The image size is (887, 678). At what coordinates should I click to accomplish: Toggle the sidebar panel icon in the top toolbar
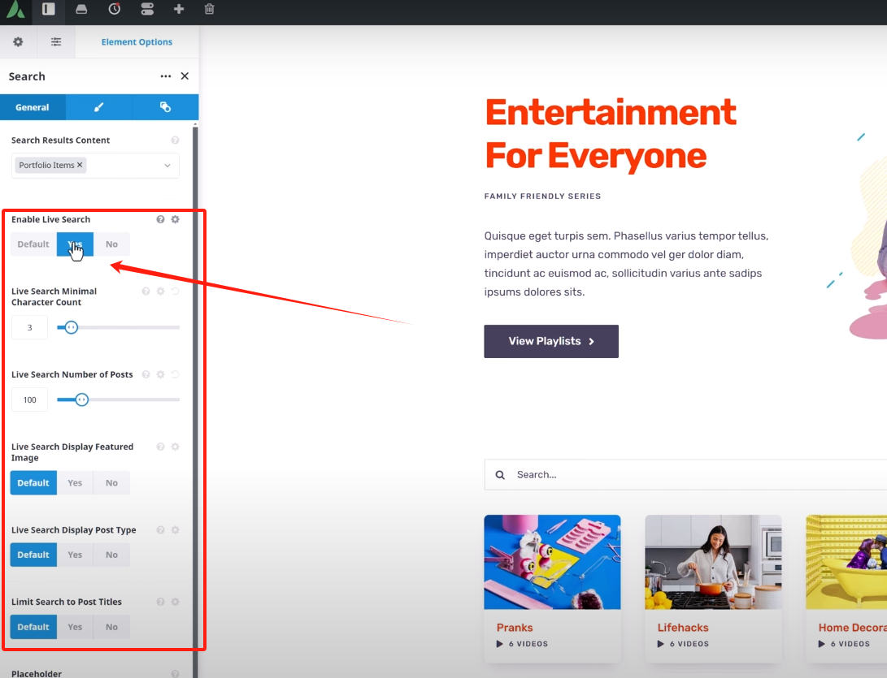[47, 11]
